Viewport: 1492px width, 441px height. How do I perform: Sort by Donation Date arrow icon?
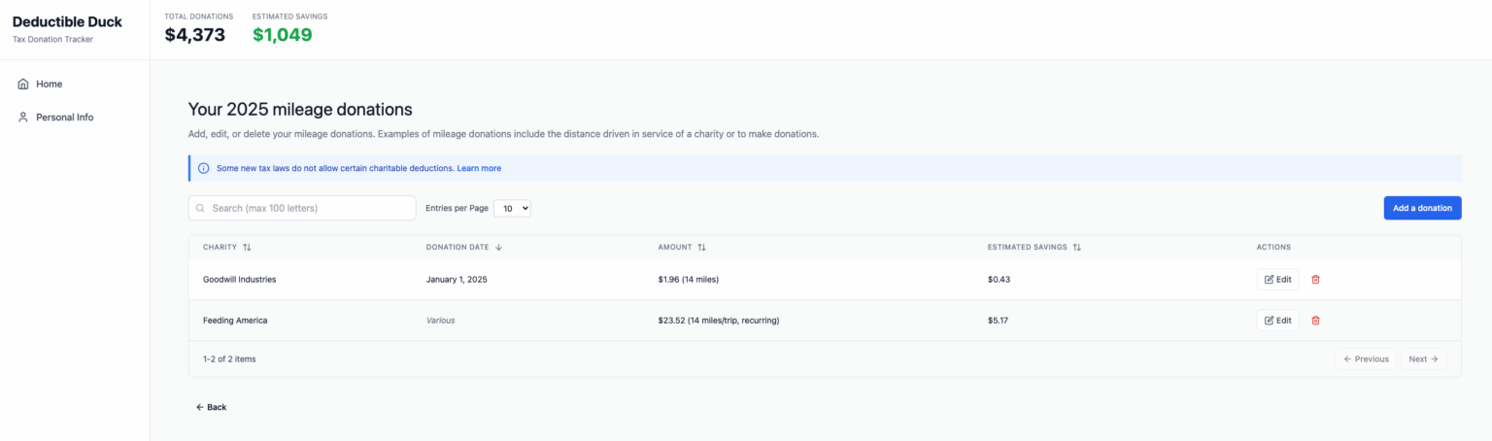click(x=498, y=248)
